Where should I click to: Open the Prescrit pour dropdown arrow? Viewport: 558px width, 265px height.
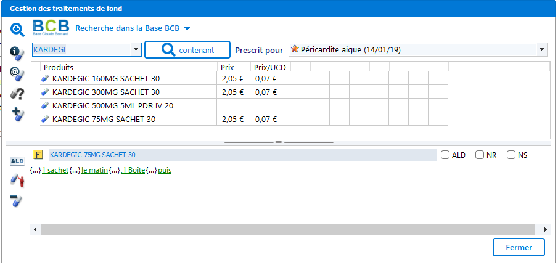click(x=541, y=49)
